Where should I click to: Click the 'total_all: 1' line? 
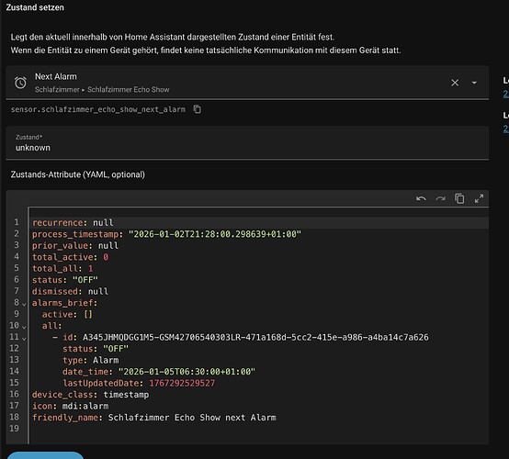(x=62, y=269)
